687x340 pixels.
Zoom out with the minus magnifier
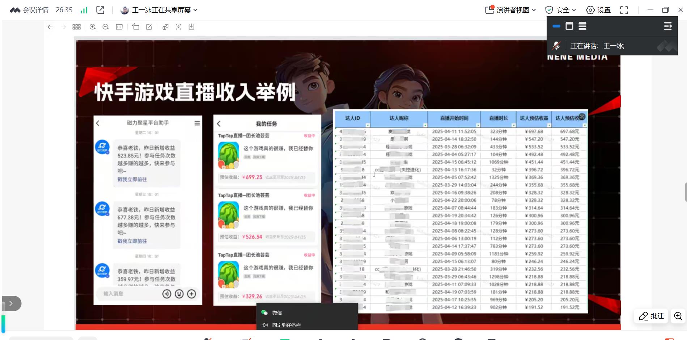[106, 27]
